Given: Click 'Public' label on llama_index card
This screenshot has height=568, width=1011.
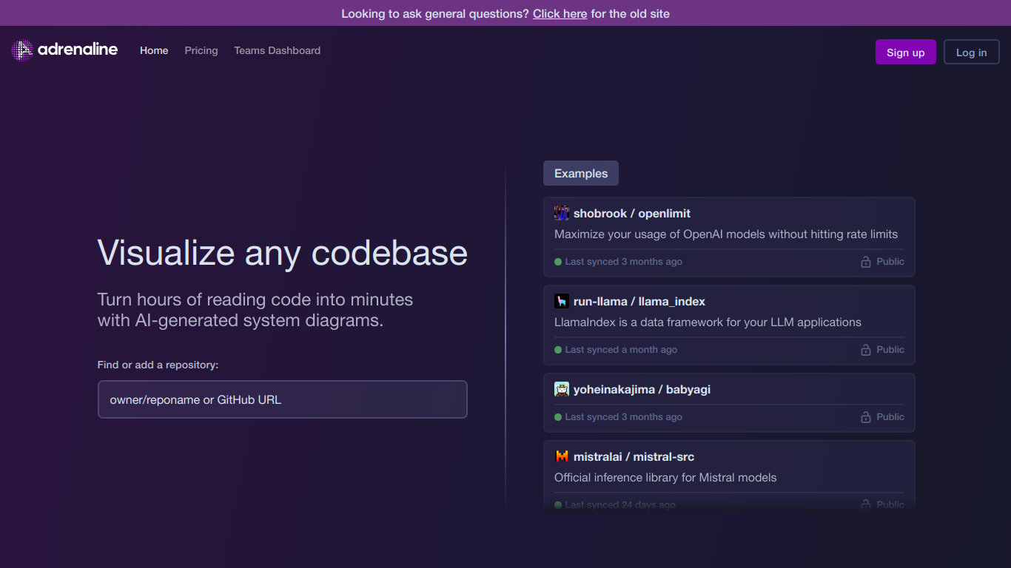Looking at the screenshot, I should click(x=890, y=350).
